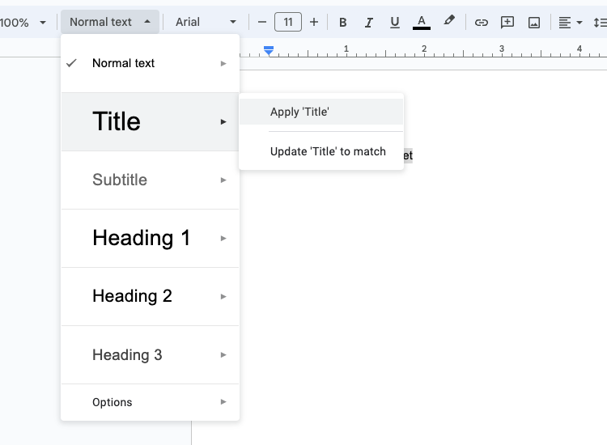Toggle italic formatting
The width and height of the screenshot is (607, 445).
pyautogui.click(x=369, y=22)
